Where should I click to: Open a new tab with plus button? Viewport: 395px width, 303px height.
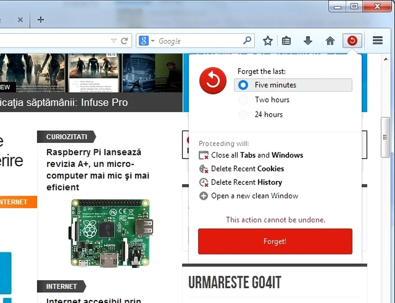[40, 19]
